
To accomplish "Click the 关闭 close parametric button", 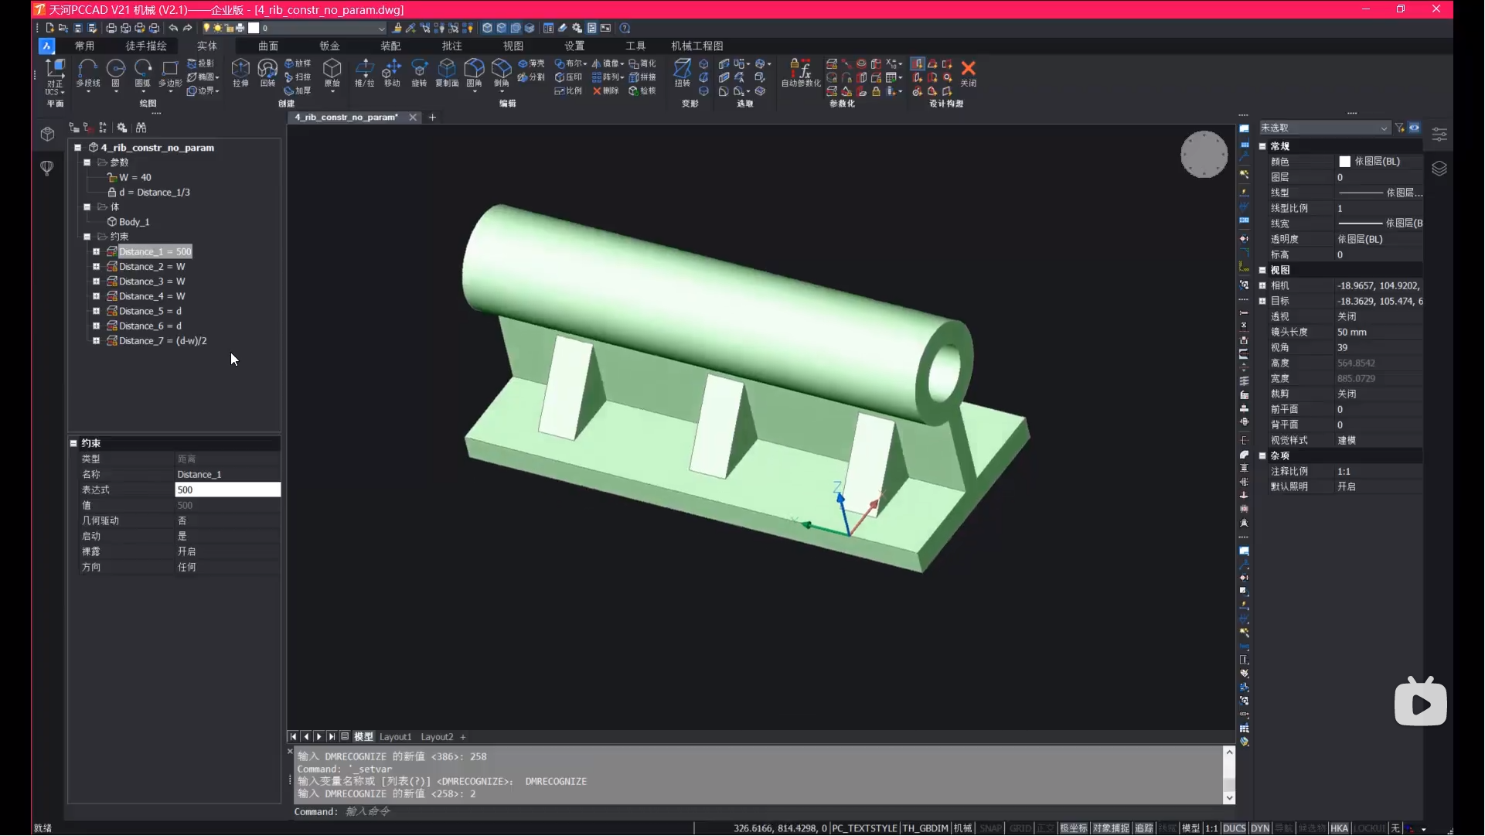I will pos(969,73).
